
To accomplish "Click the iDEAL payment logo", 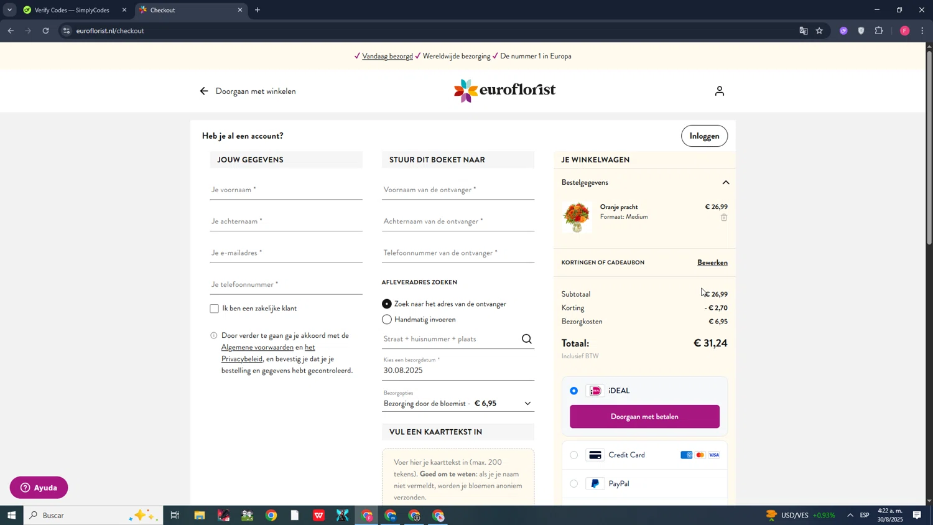I will (595, 391).
